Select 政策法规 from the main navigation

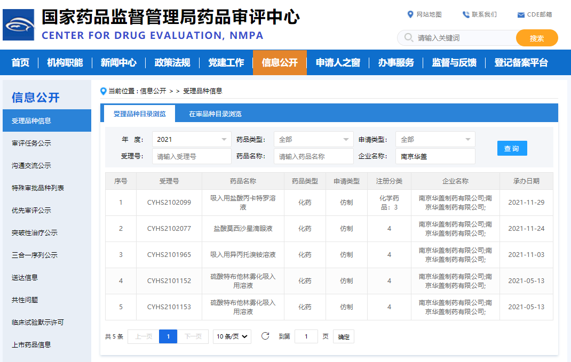coord(172,62)
